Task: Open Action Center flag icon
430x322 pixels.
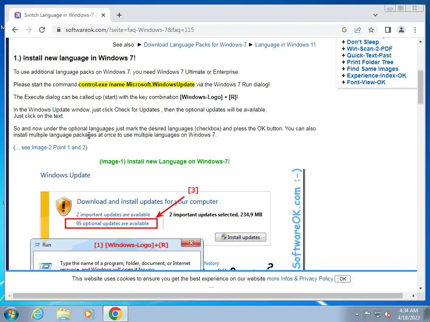Action: click(367, 314)
